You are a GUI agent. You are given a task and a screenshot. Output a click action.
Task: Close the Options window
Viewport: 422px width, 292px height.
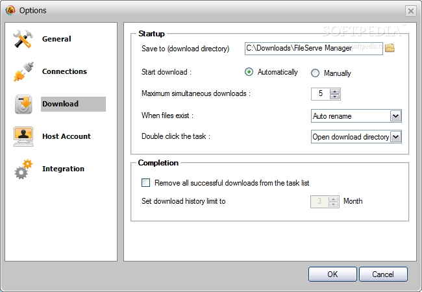pos(411,11)
